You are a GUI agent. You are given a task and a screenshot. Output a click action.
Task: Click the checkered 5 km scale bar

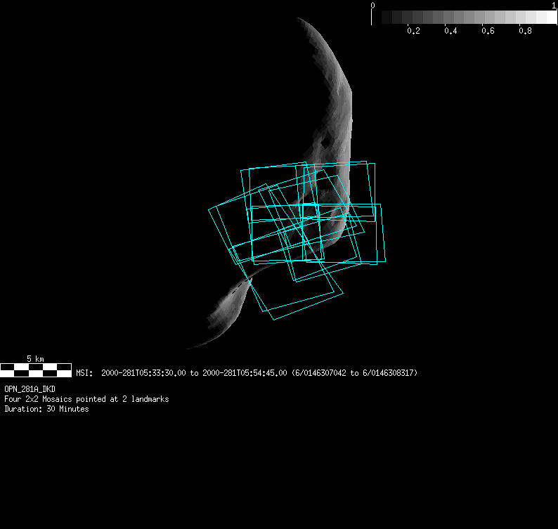36,370
